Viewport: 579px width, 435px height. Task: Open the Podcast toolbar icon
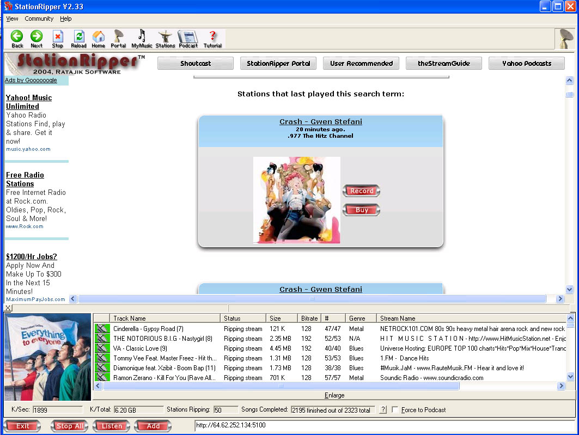point(188,39)
